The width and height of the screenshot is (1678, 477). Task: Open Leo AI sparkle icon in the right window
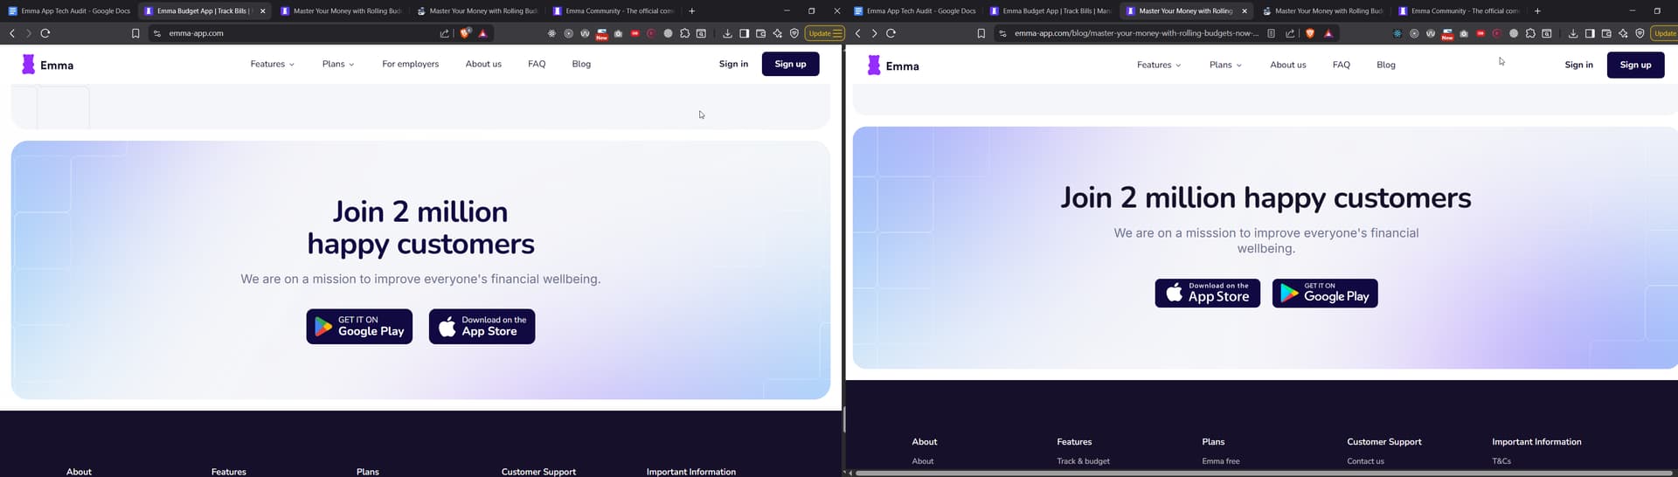tap(1623, 33)
